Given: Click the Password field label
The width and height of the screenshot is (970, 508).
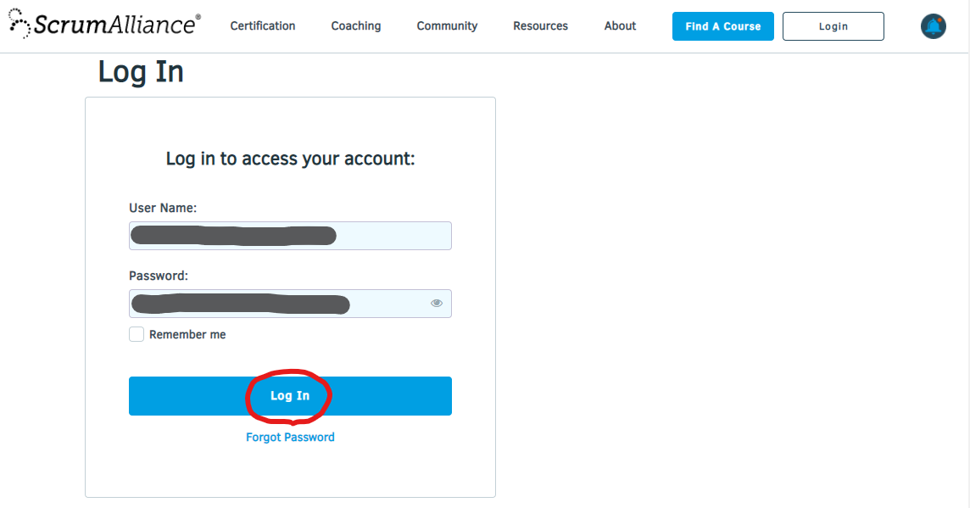Looking at the screenshot, I should tap(159, 276).
